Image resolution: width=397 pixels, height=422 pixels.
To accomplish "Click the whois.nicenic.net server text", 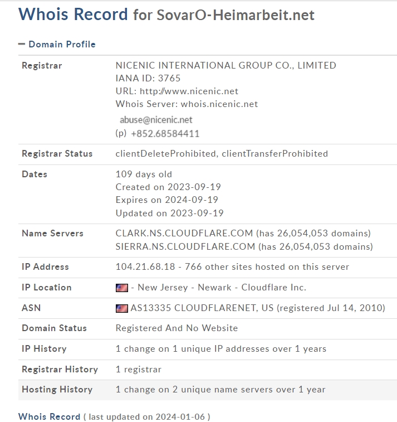I will (219, 104).
